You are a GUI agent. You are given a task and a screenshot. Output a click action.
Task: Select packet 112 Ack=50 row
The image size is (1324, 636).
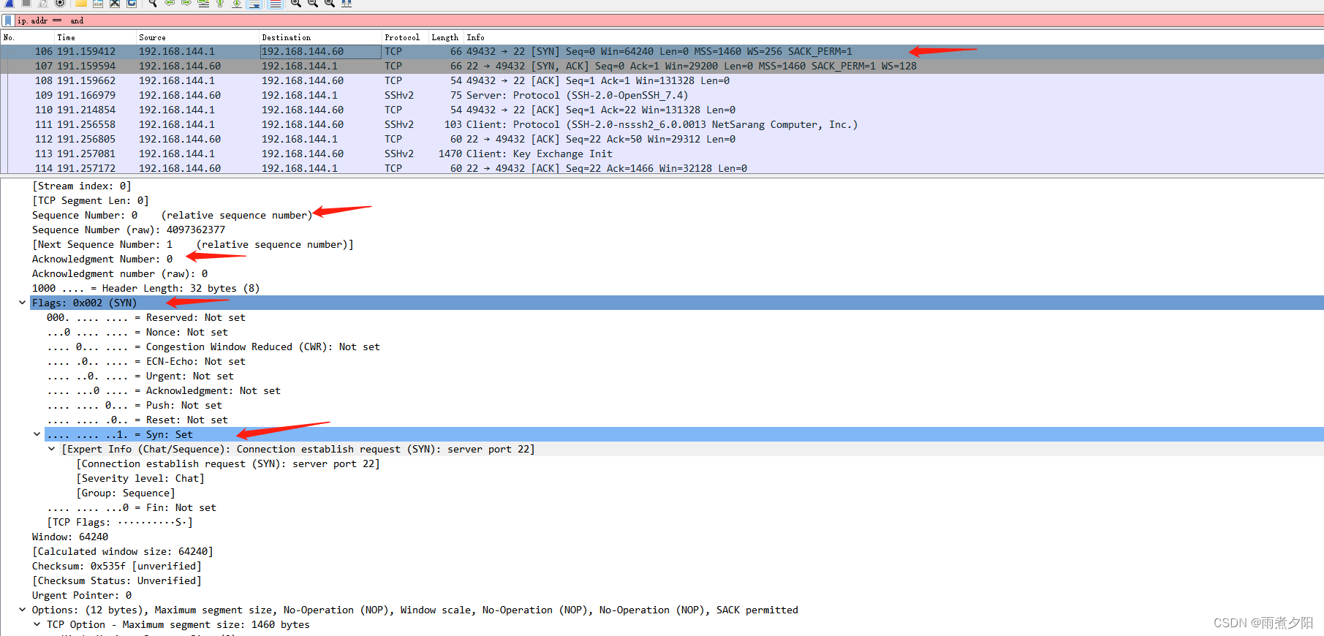point(662,139)
